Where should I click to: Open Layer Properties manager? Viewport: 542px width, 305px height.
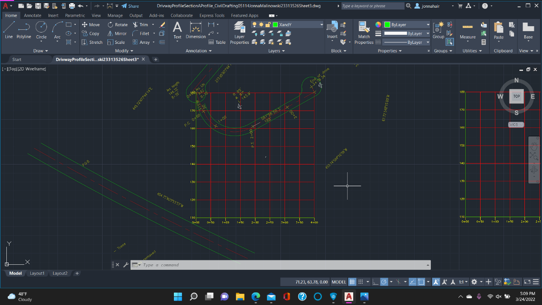(x=239, y=33)
